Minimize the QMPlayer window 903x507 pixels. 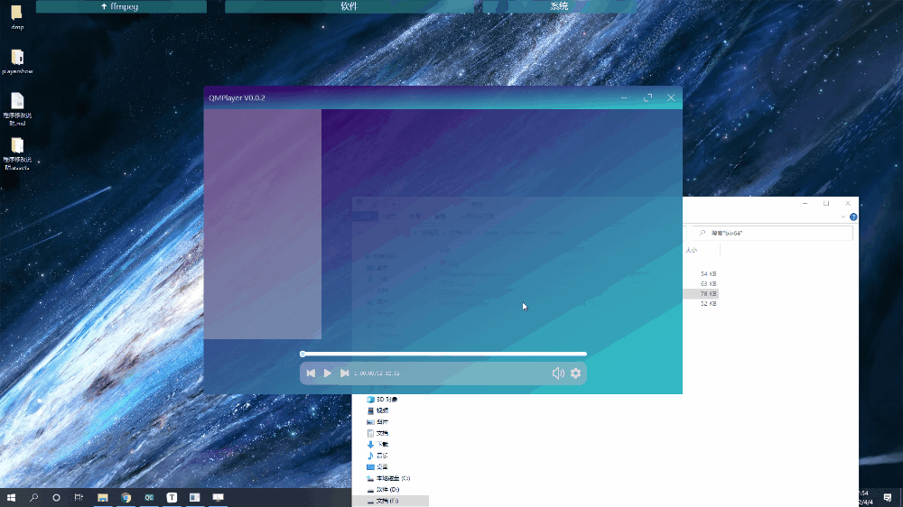[624, 97]
